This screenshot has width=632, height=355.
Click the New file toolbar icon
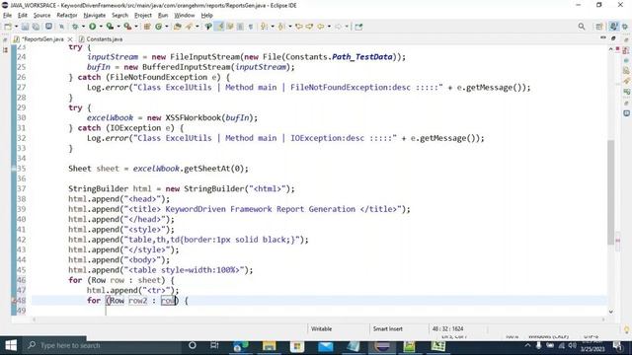point(8,27)
